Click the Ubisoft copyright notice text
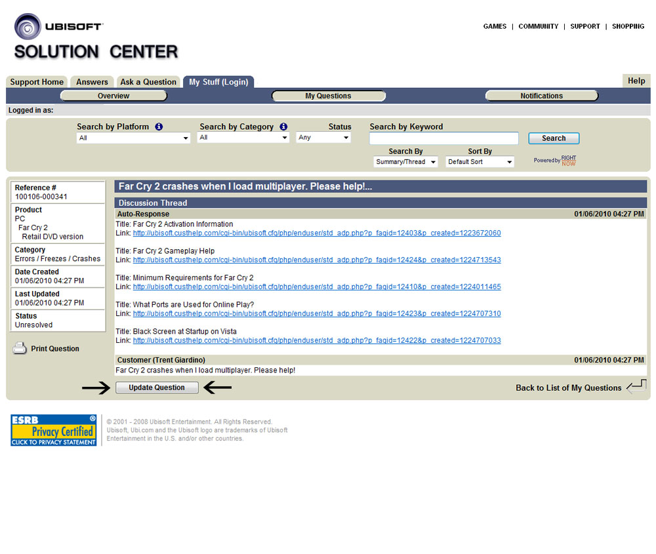 tap(197, 430)
